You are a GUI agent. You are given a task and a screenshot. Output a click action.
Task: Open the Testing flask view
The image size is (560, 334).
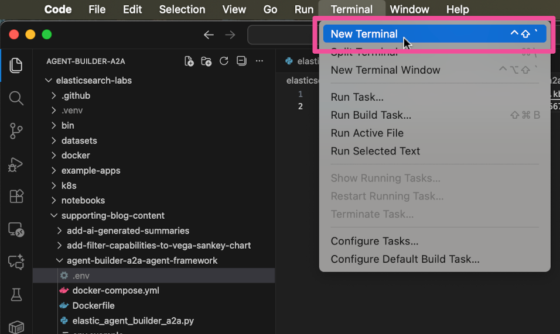[16, 295]
